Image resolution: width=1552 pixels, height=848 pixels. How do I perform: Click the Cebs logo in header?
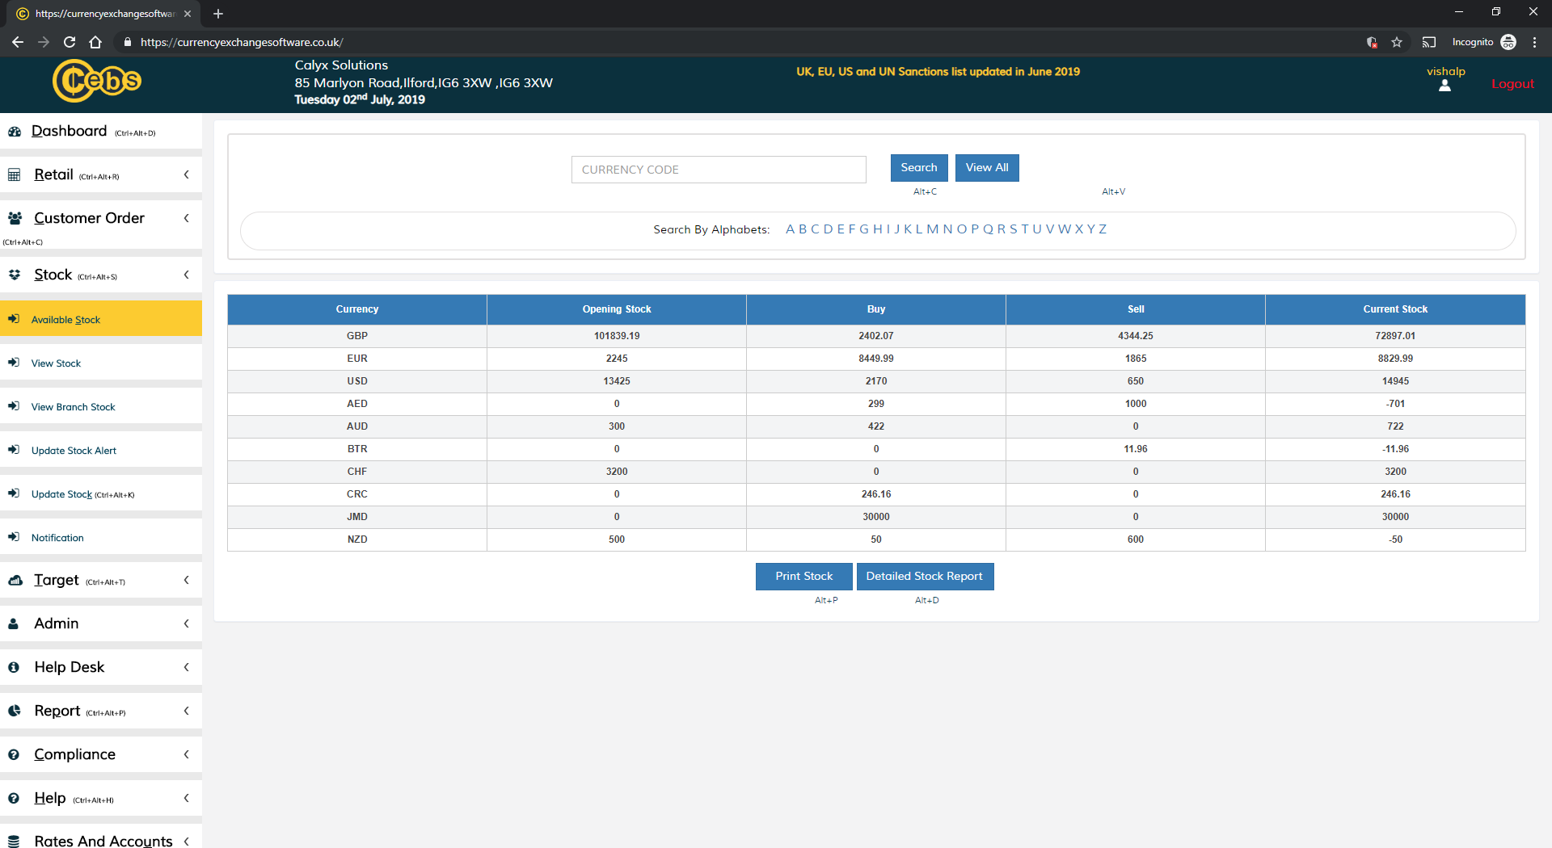coord(96,81)
